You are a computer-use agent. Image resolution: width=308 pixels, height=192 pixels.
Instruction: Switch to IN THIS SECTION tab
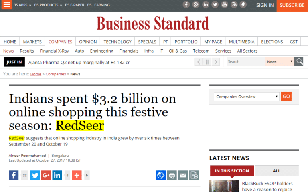[x=232, y=171]
